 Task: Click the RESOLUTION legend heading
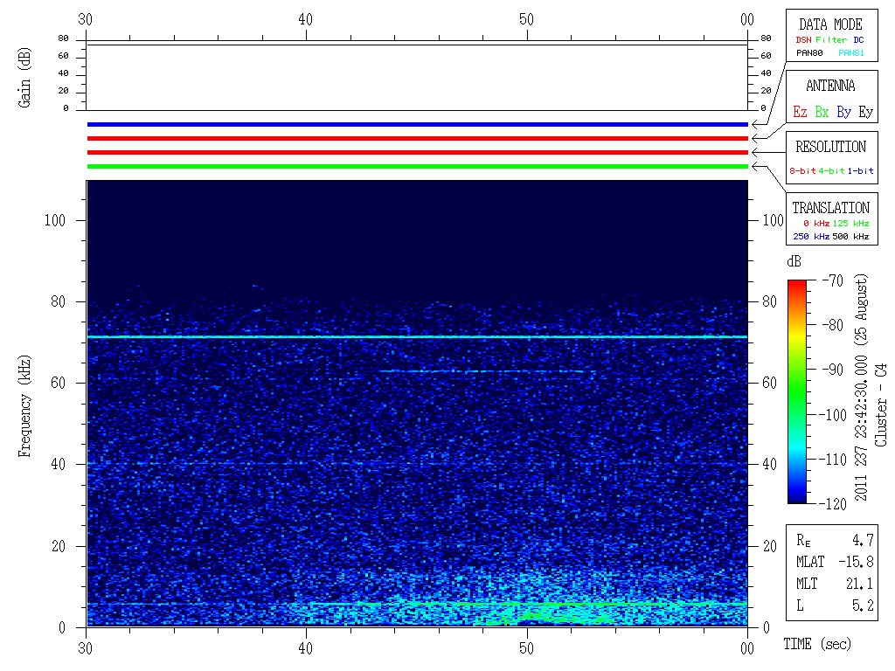[x=829, y=147]
